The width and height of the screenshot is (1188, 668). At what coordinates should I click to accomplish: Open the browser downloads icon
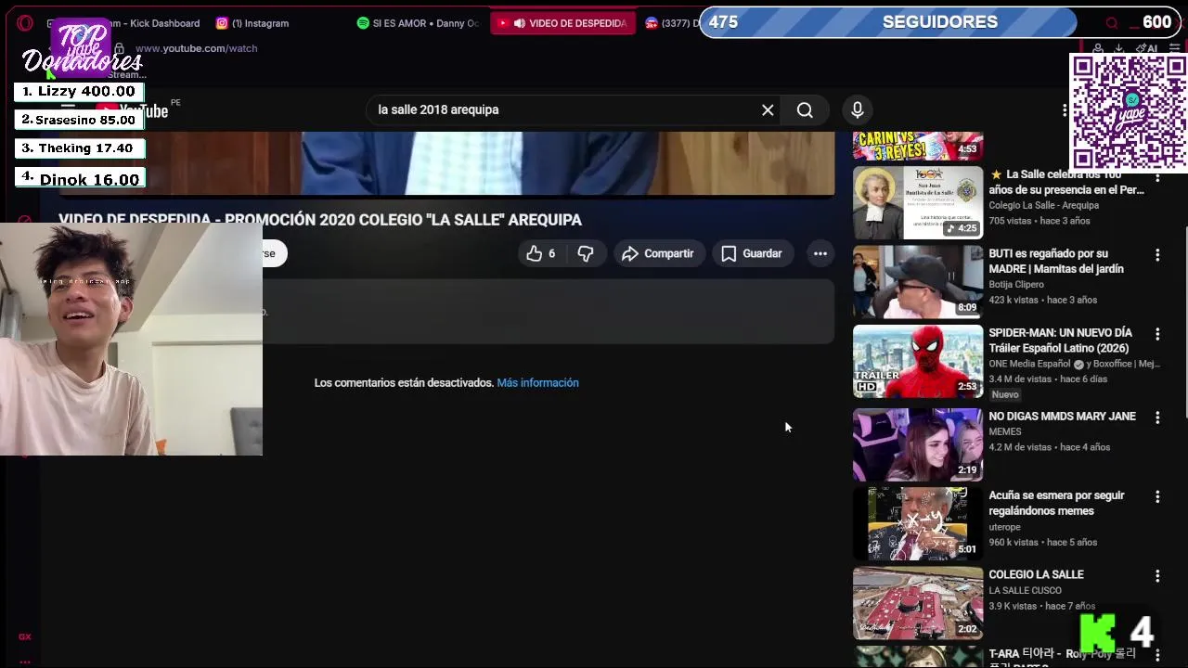[x=1118, y=48]
